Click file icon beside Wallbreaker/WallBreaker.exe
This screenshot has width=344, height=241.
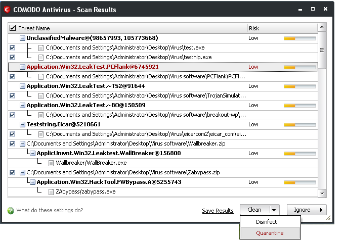click(51, 163)
